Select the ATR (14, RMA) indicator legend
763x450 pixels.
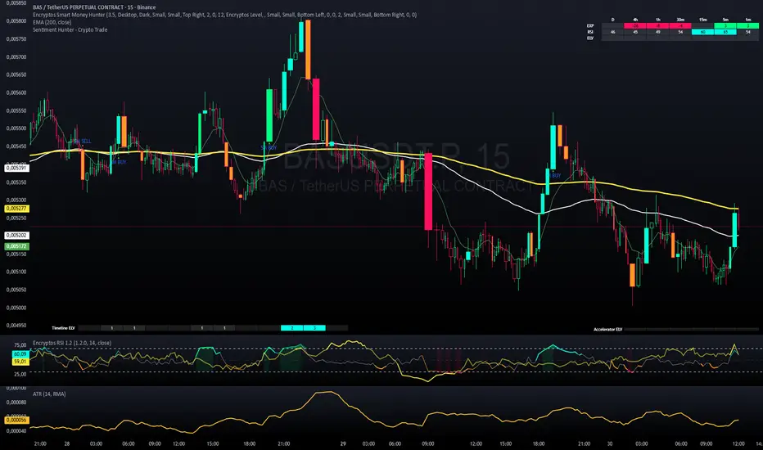tap(48, 394)
